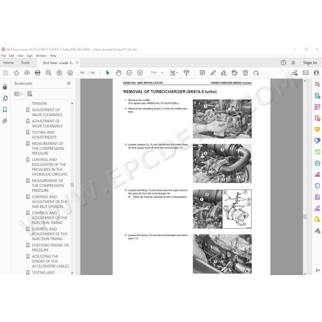The width and height of the screenshot is (322, 322).
Task: Click the cloud upload icon
Action: coord(27,73)
